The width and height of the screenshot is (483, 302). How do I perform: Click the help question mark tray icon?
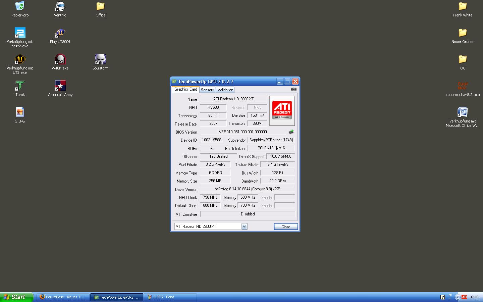click(x=442, y=297)
